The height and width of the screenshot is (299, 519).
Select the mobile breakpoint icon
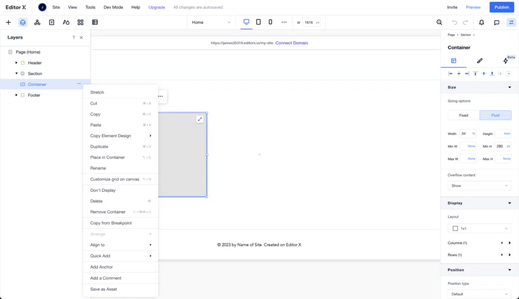[271, 22]
